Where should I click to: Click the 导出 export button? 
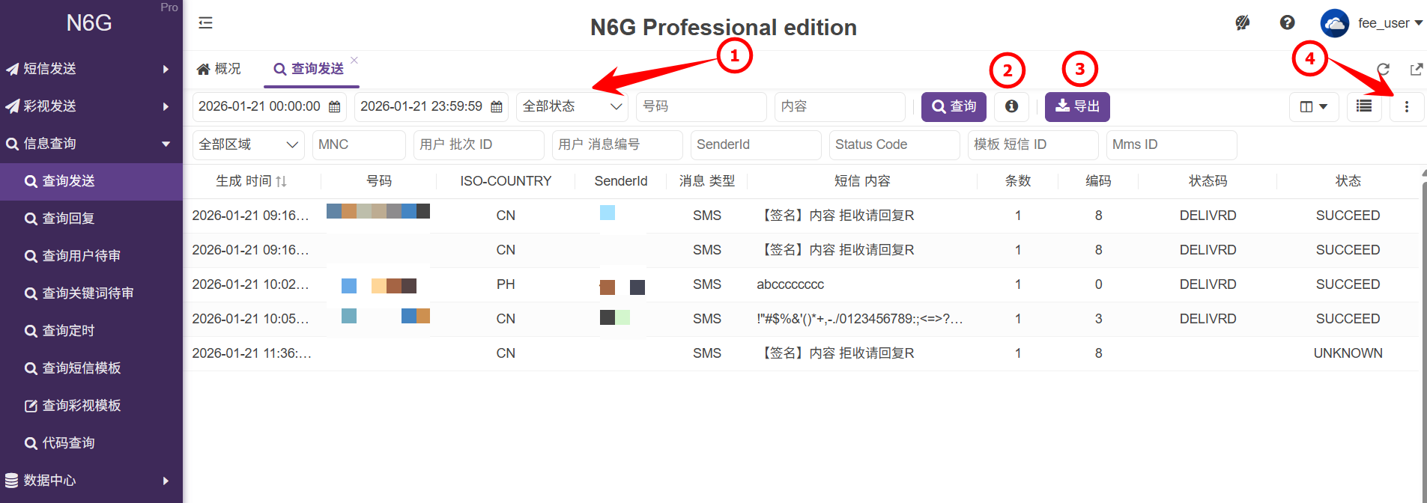[x=1076, y=106]
